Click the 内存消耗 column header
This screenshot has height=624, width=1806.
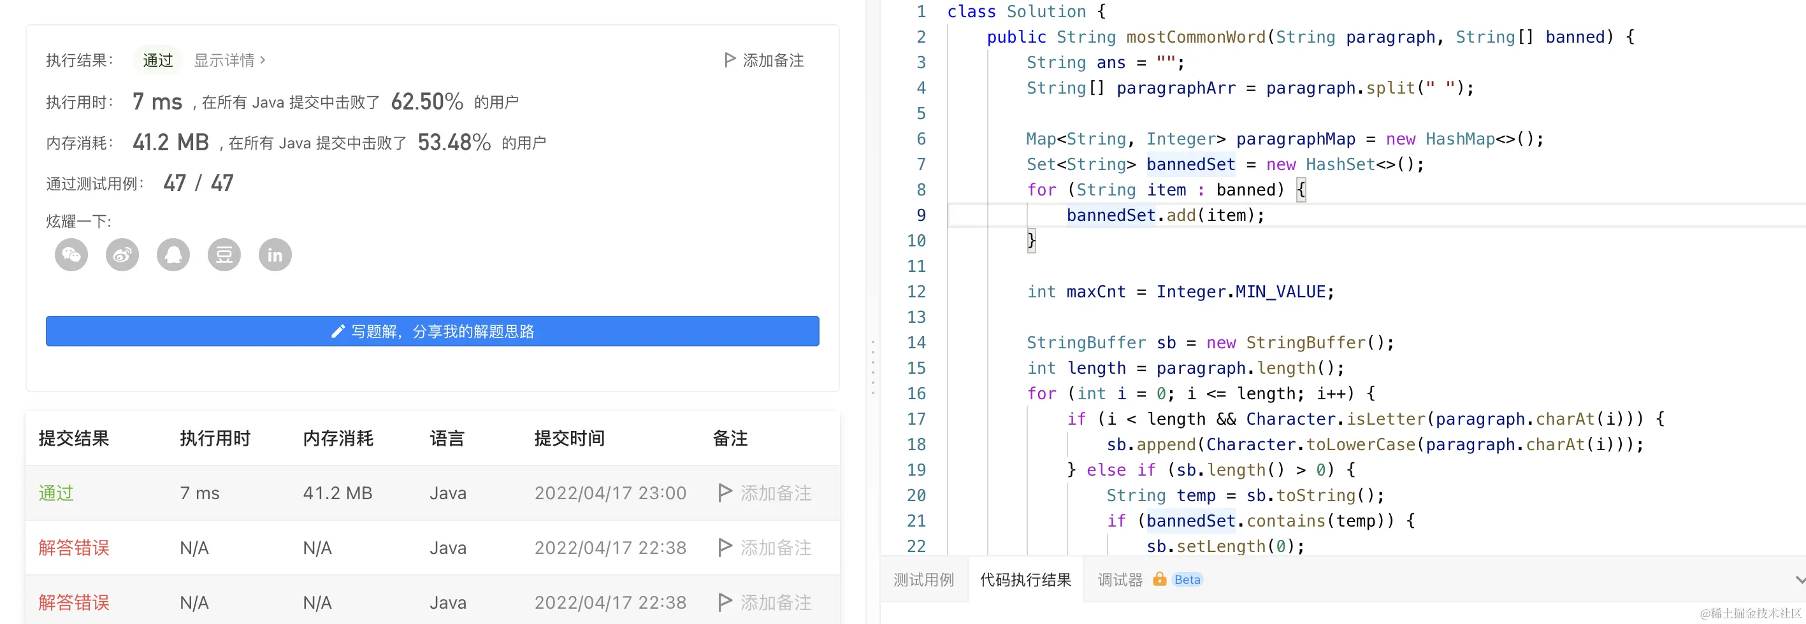[x=338, y=439]
